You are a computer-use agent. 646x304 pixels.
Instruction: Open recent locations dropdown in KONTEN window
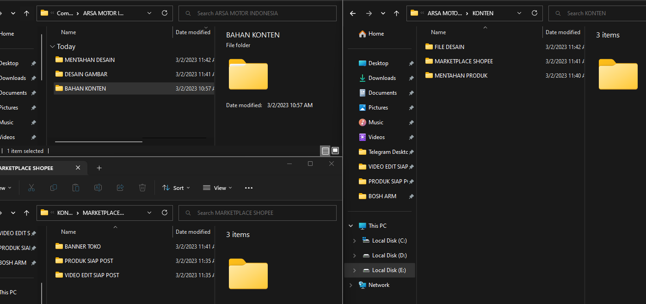click(383, 13)
